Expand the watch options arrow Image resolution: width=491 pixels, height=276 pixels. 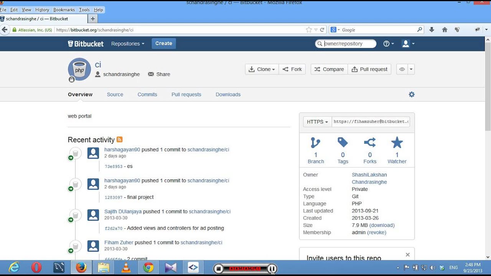click(x=411, y=69)
